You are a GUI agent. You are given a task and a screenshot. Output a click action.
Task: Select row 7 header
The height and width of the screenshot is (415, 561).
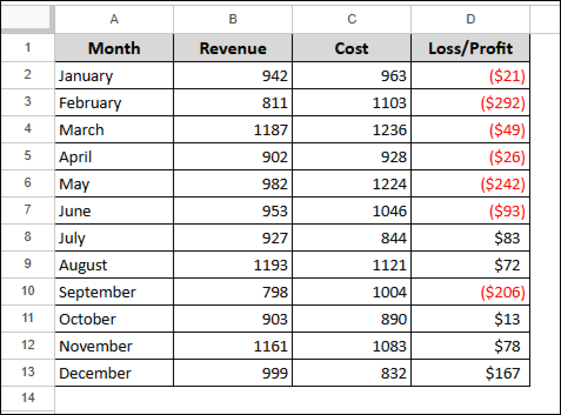(x=27, y=211)
